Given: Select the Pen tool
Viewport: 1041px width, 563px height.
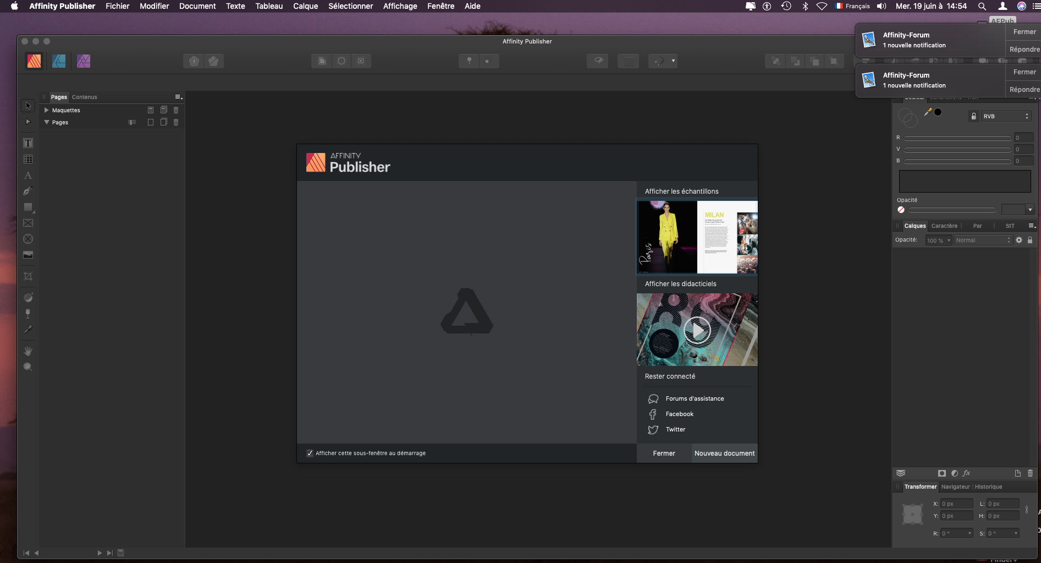Looking at the screenshot, I should pyautogui.click(x=28, y=191).
